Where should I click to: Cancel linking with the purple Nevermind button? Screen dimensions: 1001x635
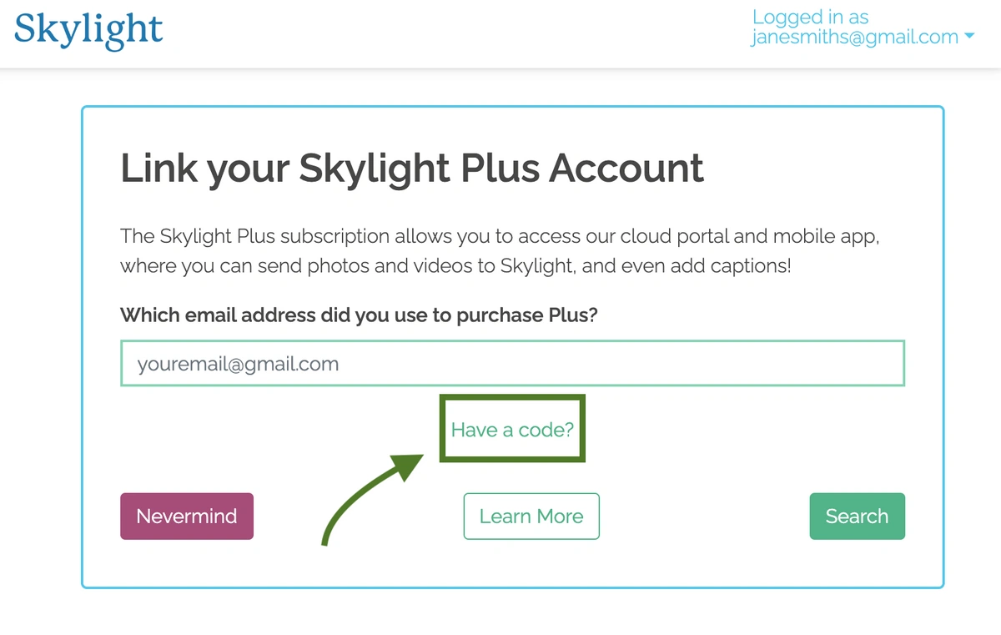click(187, 516)
